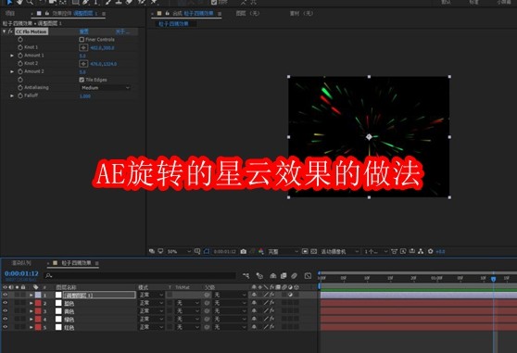Click the composition mini-flowchart icon in timeline

[x=246, y=275]
